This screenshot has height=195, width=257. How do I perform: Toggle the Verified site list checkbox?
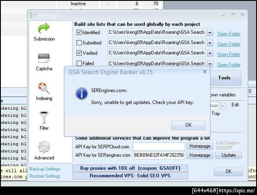(x=79, y=53)
